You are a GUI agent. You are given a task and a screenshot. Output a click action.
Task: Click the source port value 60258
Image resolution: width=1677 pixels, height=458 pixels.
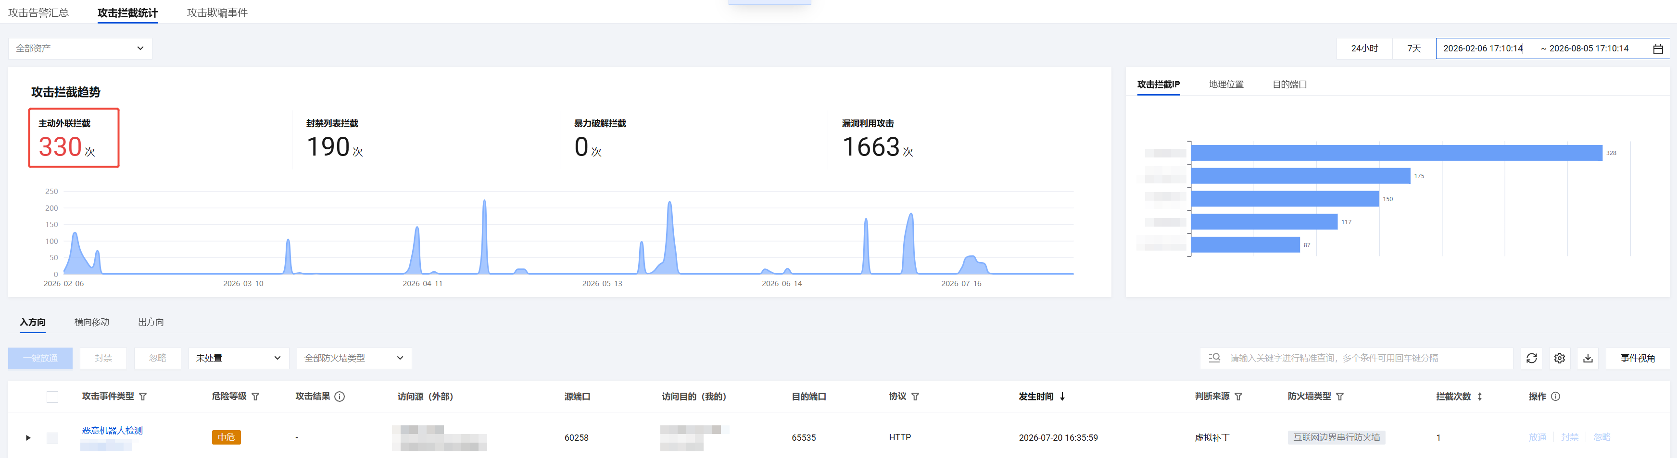coord(576,438)
